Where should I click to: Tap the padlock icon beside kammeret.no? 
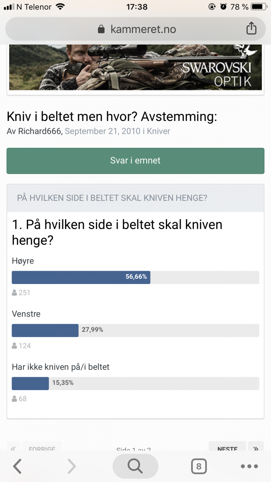click(x=101, y=29)
